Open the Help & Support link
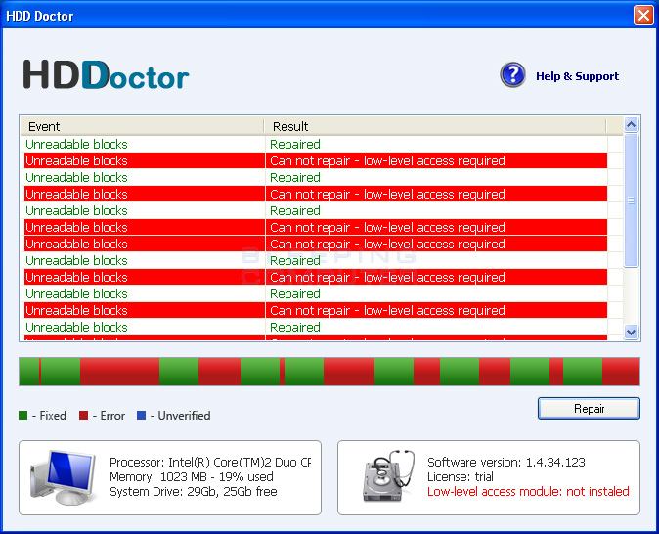 click(x=577, y=76)
